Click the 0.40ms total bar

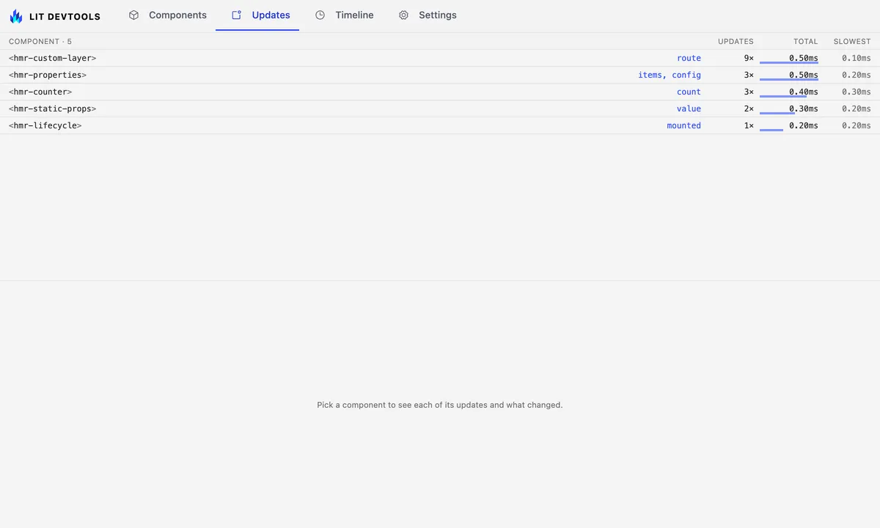tap(783, 97)
